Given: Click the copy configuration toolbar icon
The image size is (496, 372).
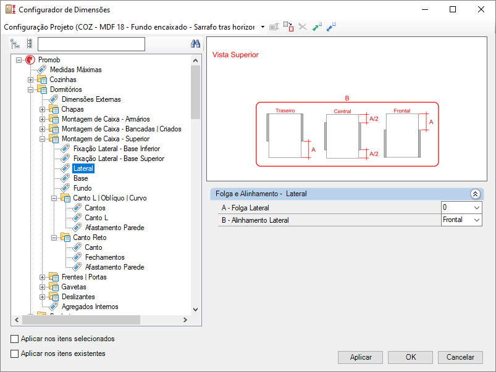Looking at the screenshot, I should point(288,27).
